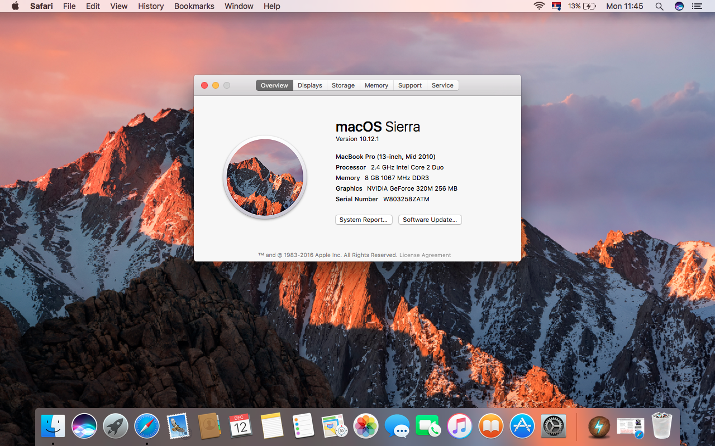This screenshot has height=446, width=715.
Task: Open Finder from the Dock
Action: 53,426
